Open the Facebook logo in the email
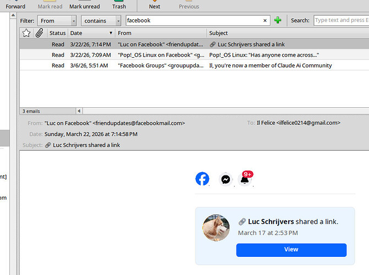This screenshot has width=369, height=275. click(202, 179)
